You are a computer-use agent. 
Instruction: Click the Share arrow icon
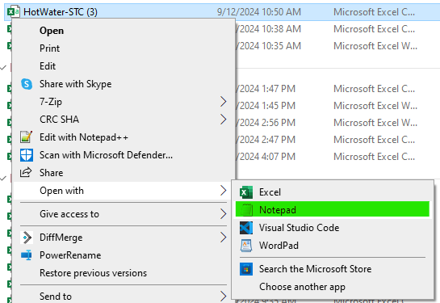tap(26, 172)
